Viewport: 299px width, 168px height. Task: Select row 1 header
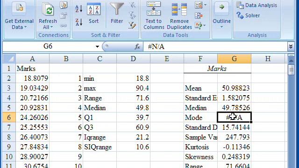[9, 69]
